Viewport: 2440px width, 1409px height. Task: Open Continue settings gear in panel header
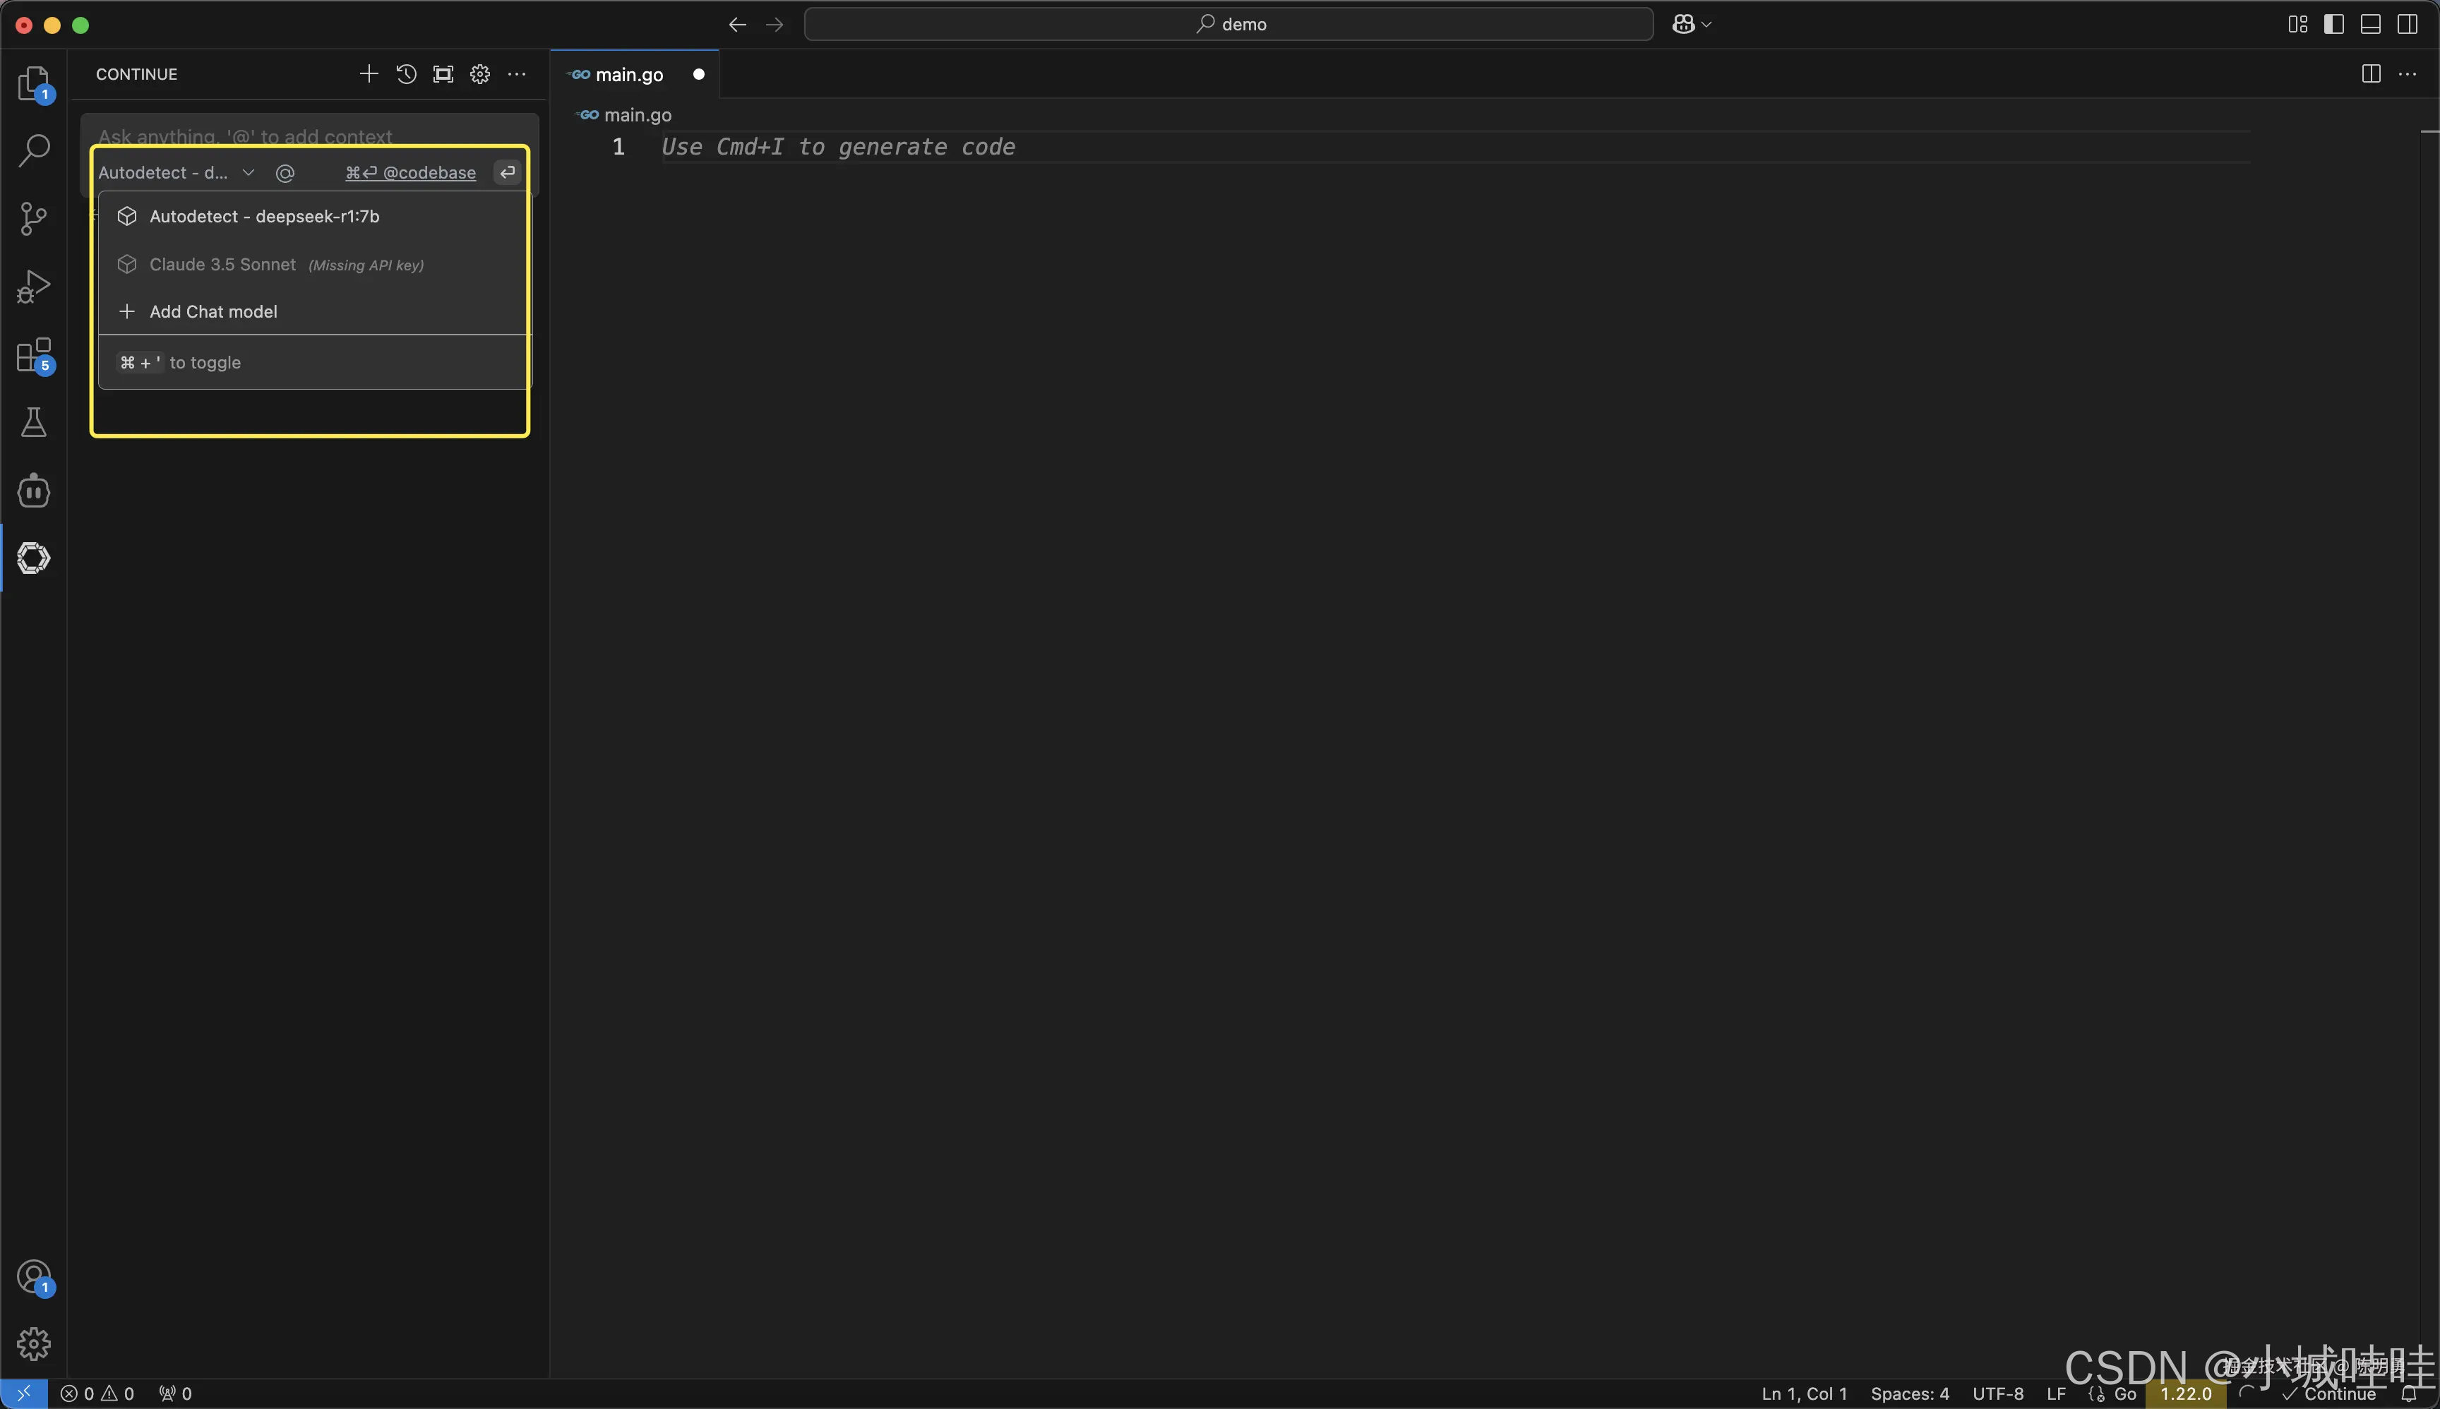pos(480,75)
